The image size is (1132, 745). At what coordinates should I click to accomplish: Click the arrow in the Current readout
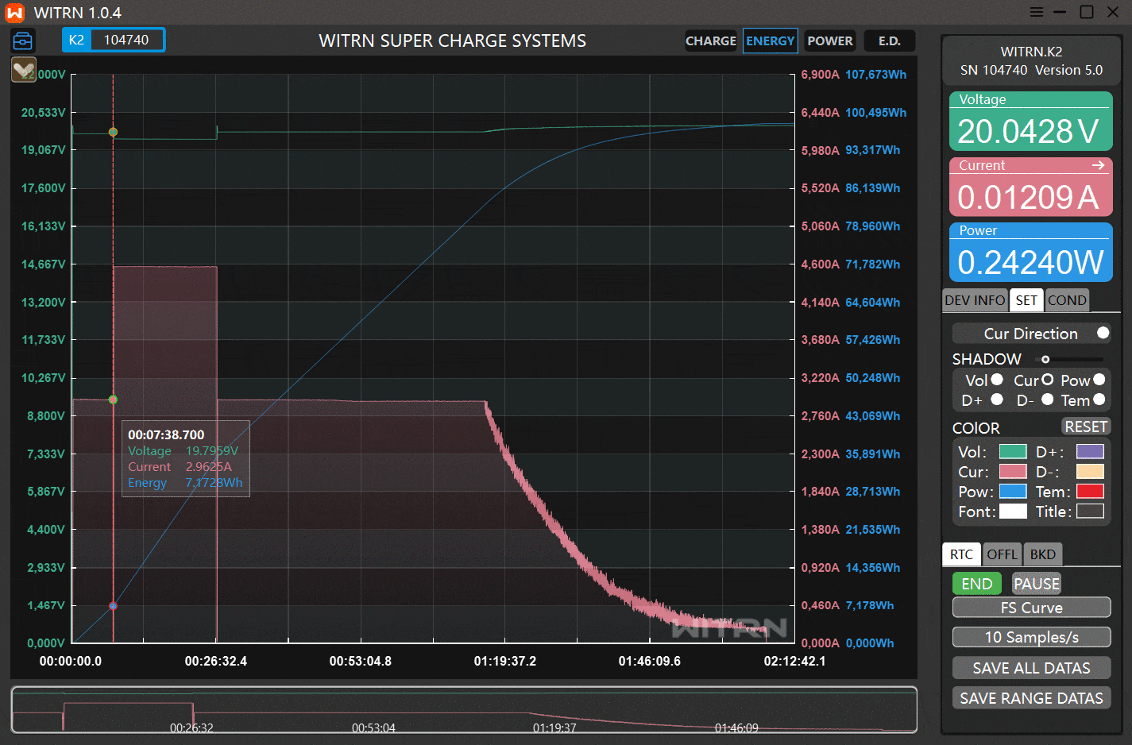(x=1098, y=165)
